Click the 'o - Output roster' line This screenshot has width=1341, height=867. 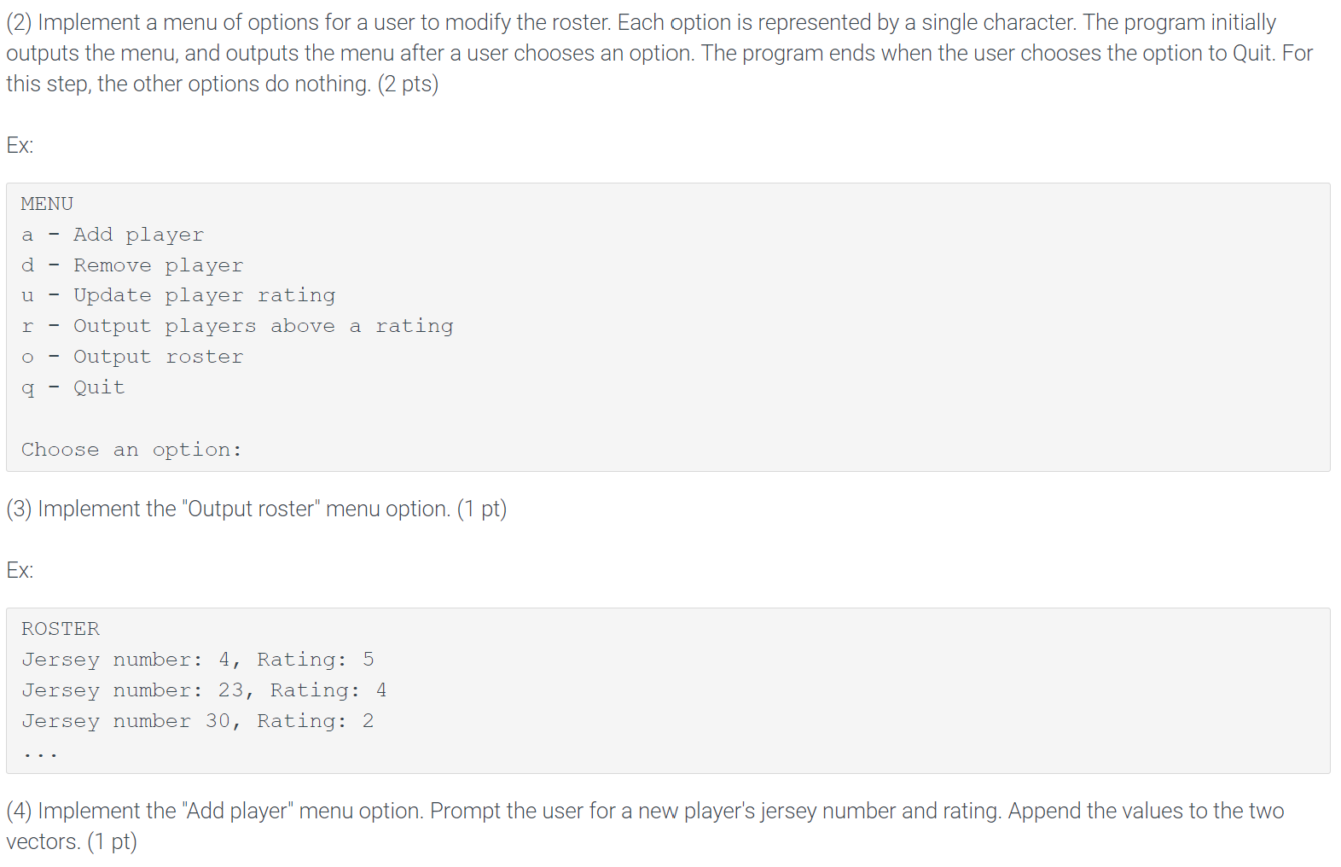tap(132, 357)
